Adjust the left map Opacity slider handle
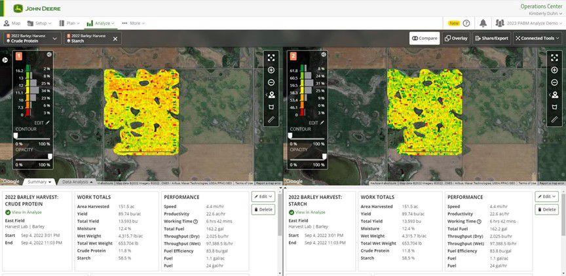566x276 pixels. click(x=50, y=156)
